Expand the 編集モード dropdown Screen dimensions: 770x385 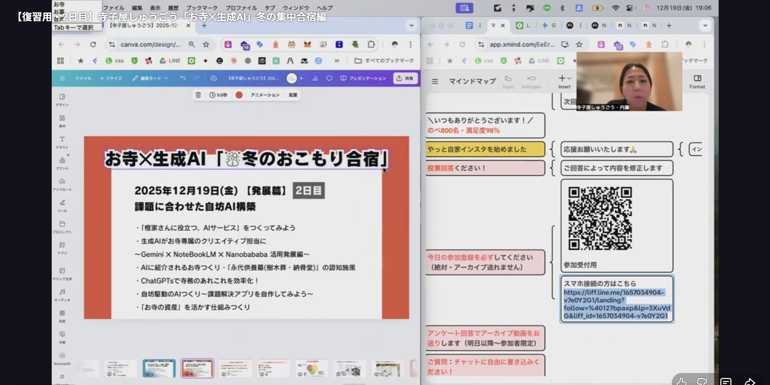point(150,78)
